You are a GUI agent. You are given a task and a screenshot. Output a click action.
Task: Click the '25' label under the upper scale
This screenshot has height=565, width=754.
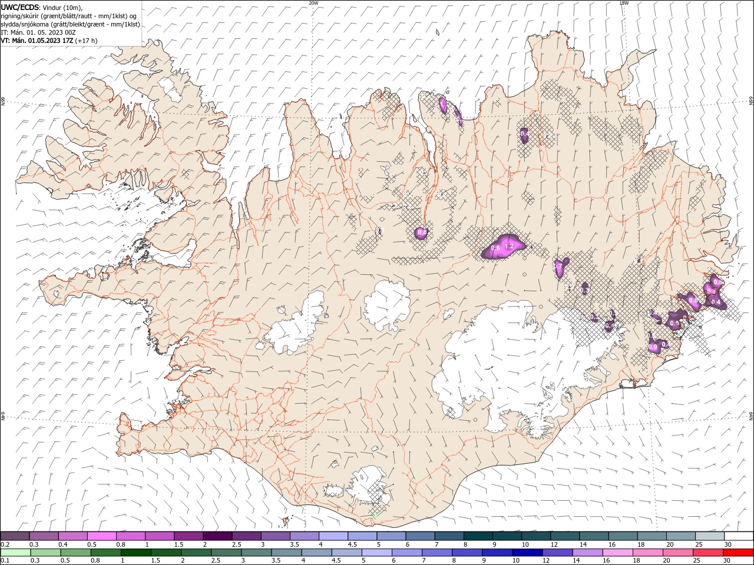click(x=699, y=544)
